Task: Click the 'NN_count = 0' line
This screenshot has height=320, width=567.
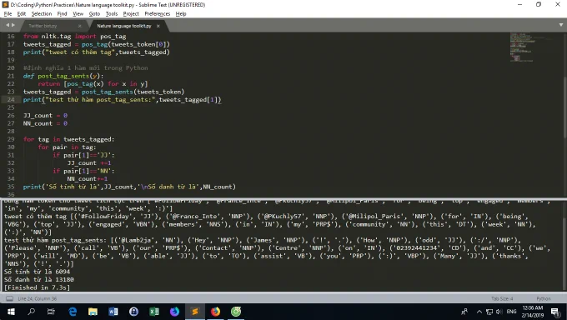Action: click(x=45, y=123)
